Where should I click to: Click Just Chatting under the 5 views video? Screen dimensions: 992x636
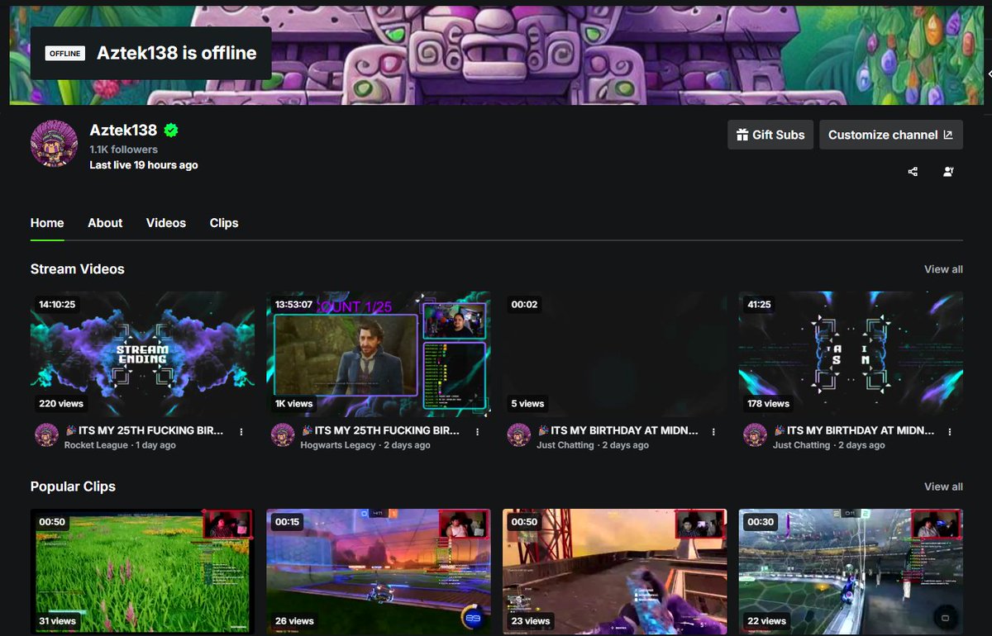(565, 445)
